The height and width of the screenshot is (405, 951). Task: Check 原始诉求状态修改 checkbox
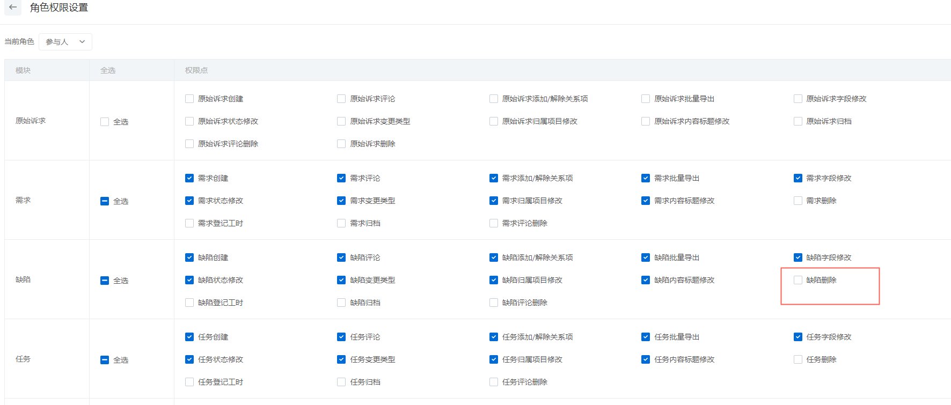tap(189, 121)
